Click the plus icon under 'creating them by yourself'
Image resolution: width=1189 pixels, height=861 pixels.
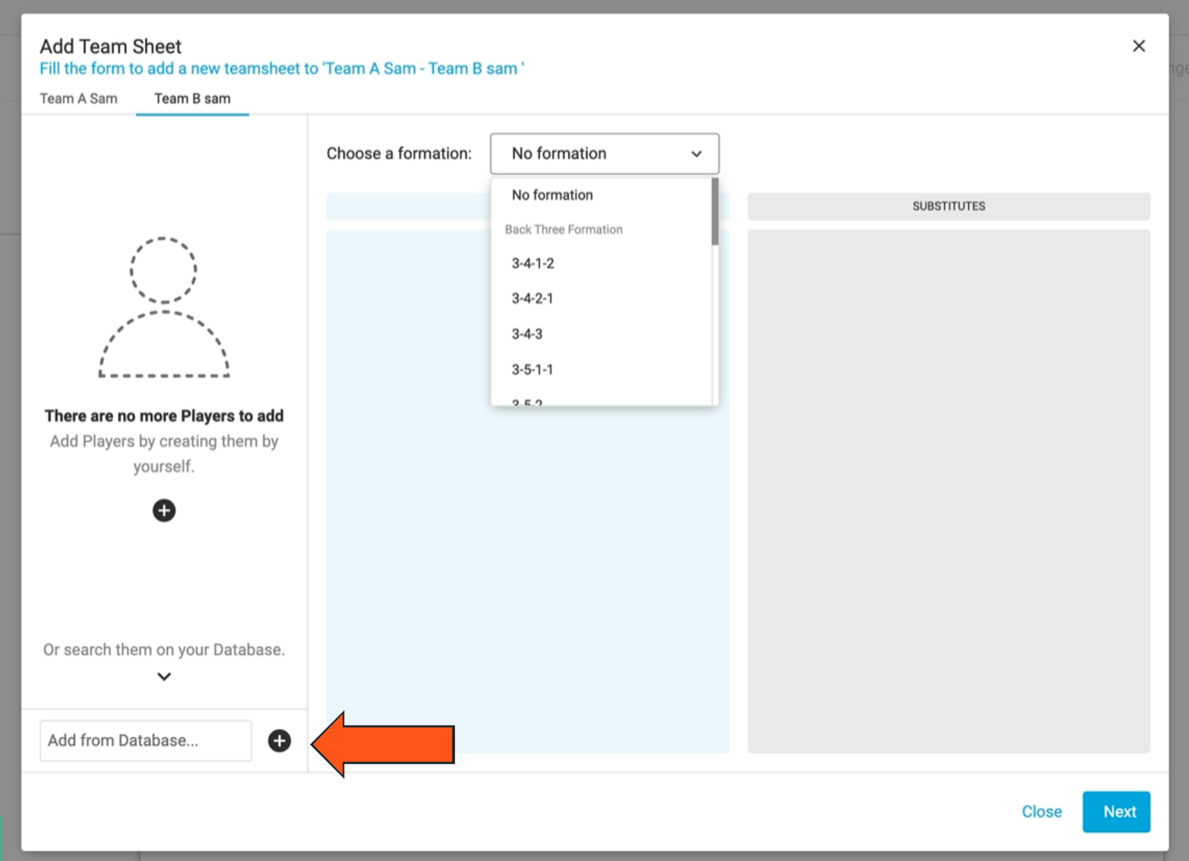click(164, 511)
